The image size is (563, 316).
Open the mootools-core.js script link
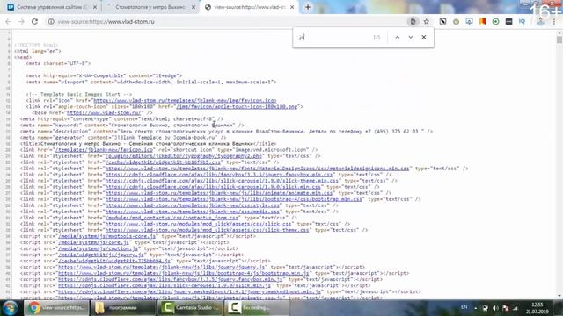coord(107,236)
